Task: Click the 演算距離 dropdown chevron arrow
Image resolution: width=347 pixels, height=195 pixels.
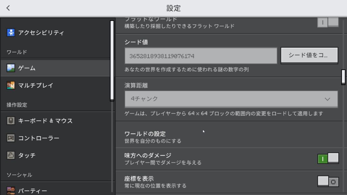Action: pos(327,99)
